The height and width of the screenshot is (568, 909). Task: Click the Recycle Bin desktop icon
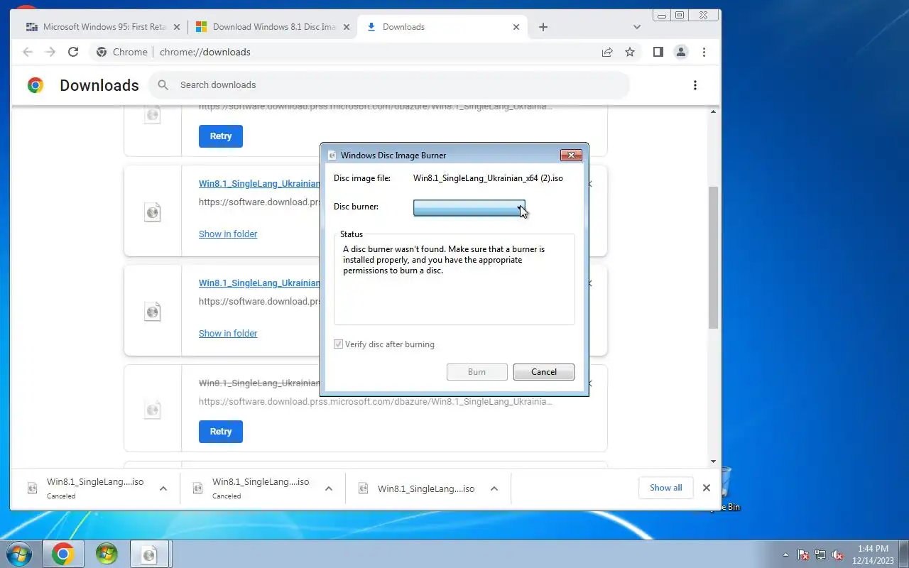[x=726, y=488]
